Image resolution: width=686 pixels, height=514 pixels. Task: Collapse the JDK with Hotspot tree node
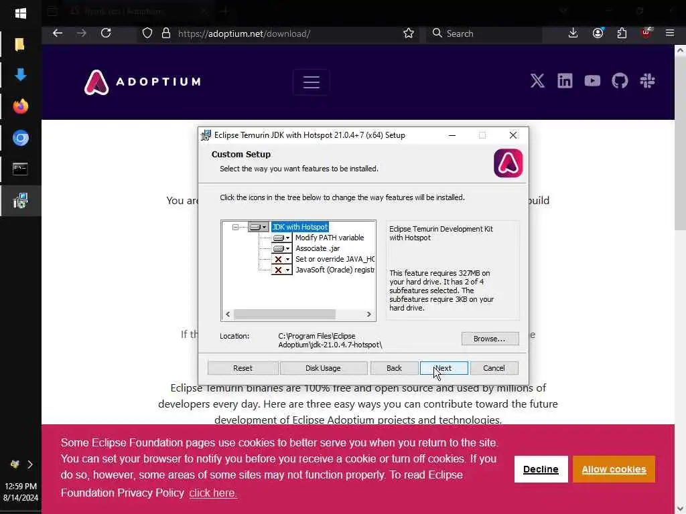pyautogui.click(x=235, y=227)
